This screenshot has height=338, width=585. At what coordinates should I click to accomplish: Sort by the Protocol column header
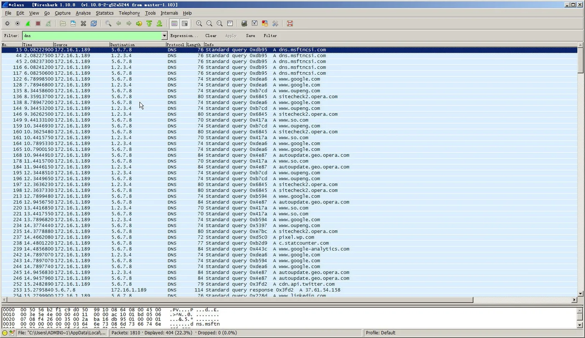176,45
